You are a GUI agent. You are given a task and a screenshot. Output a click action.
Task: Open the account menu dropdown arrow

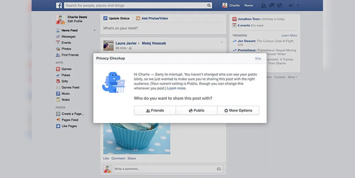point(298,5)
